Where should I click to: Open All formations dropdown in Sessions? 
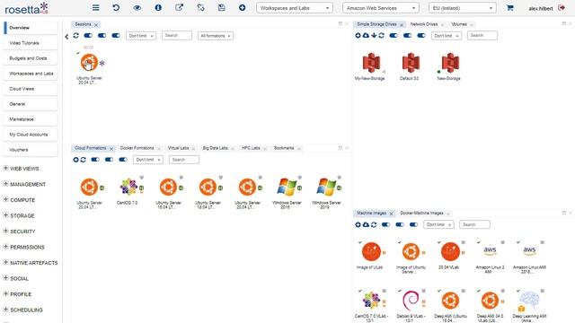[216, 36]
